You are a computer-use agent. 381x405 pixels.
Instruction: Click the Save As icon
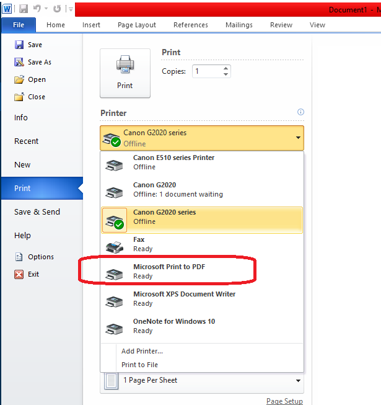pos(19,62)
